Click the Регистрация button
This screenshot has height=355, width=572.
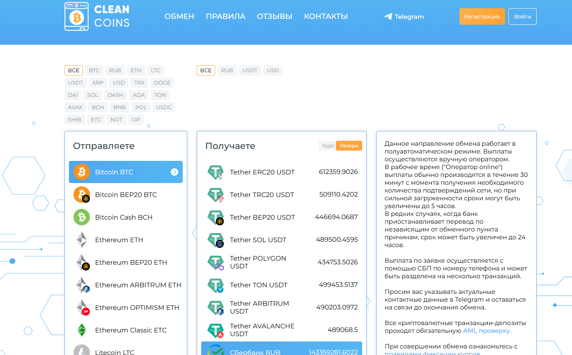482,16
